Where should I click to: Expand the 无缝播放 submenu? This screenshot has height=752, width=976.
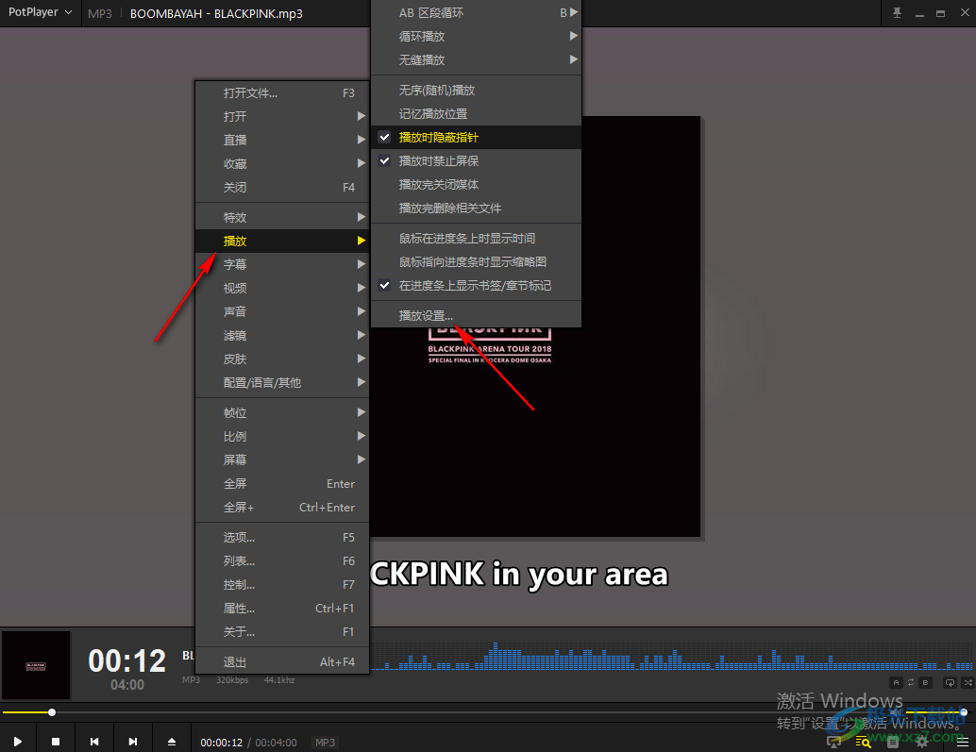coord(476,59)
